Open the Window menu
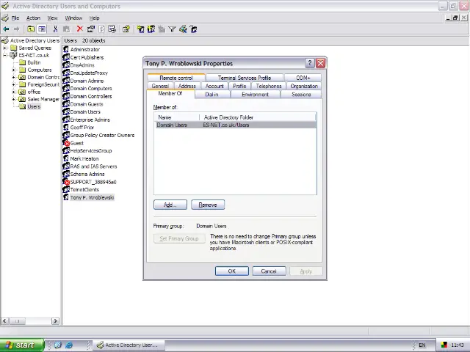The image size is (470, 352). (73, 18)
